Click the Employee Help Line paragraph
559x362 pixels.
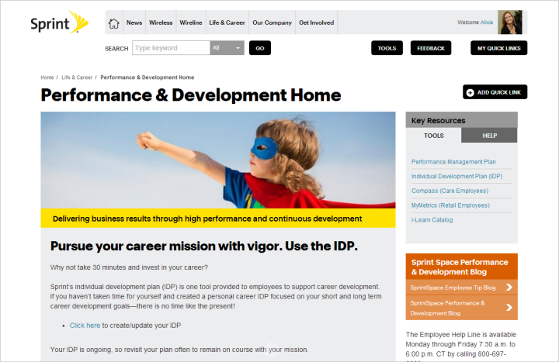pos(461,345)
